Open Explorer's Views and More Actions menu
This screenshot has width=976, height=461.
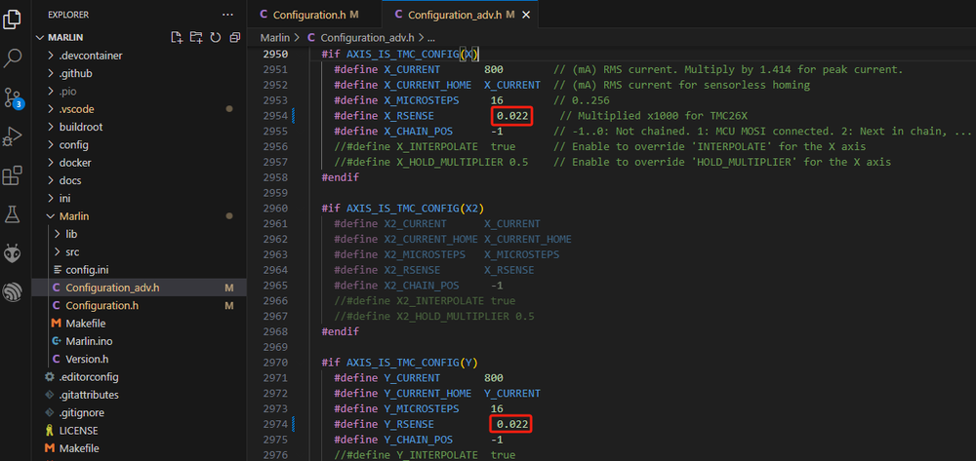227,15
